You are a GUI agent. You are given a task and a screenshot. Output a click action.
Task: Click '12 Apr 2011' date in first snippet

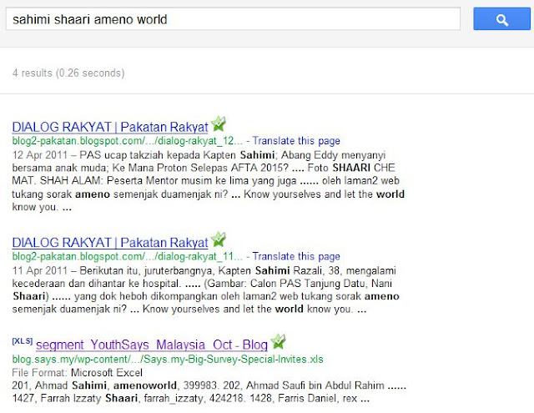(x=40, y=155)
